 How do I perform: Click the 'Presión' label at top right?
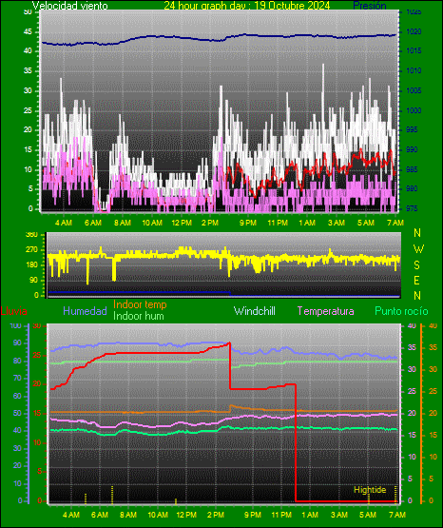pyautogui.click(x=370, y=6)
